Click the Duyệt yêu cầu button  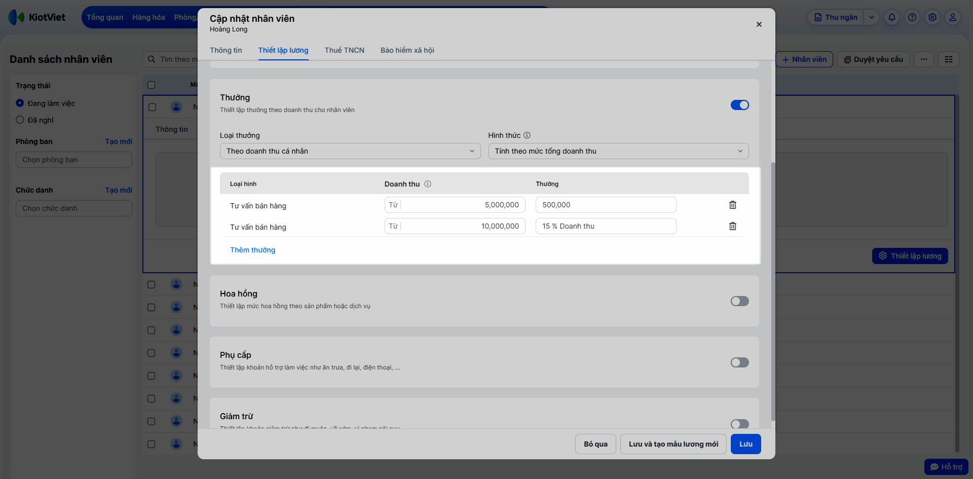(874, 59)
